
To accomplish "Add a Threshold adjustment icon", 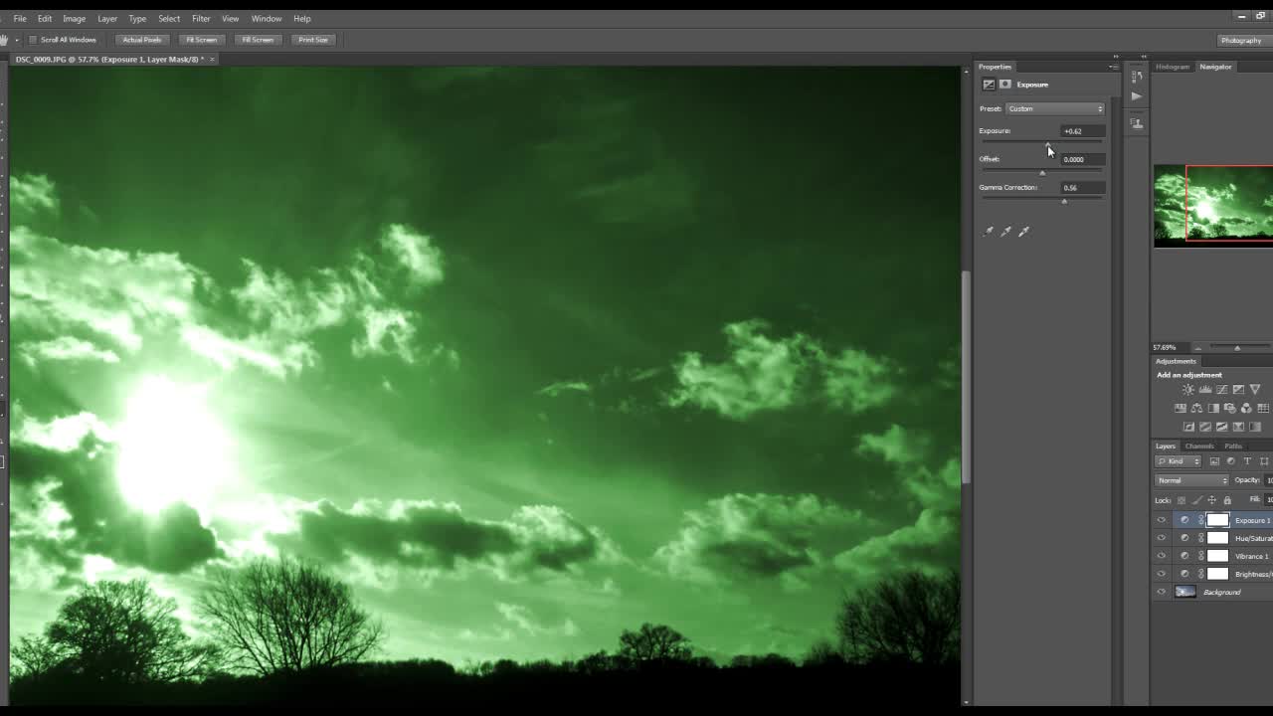I will point(1222,427).
